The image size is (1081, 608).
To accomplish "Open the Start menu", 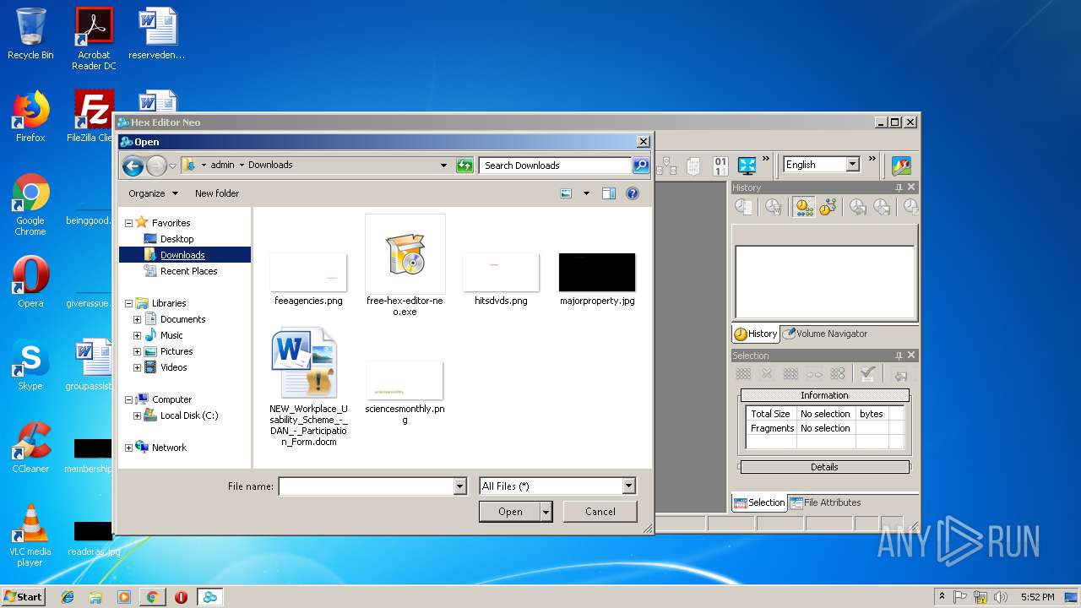I will [24, 597].
